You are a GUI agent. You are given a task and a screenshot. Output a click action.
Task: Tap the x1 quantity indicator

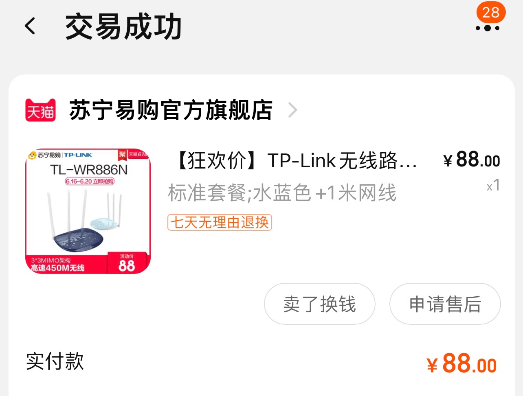point(493,186)
